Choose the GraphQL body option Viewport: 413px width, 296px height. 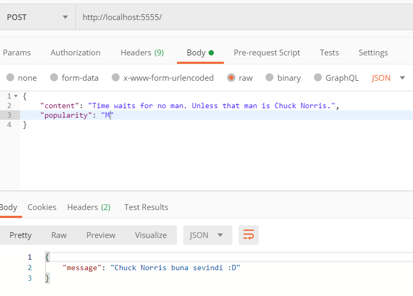[x=318, y=78]
